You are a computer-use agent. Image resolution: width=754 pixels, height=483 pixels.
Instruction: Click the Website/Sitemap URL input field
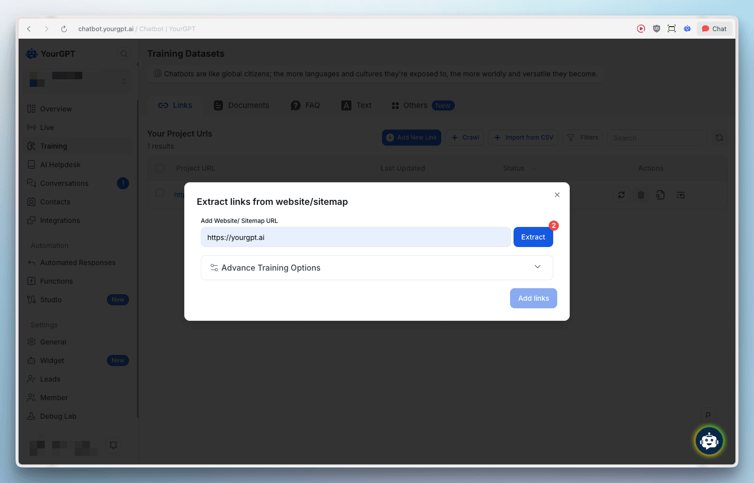click(x=355, y=237)
